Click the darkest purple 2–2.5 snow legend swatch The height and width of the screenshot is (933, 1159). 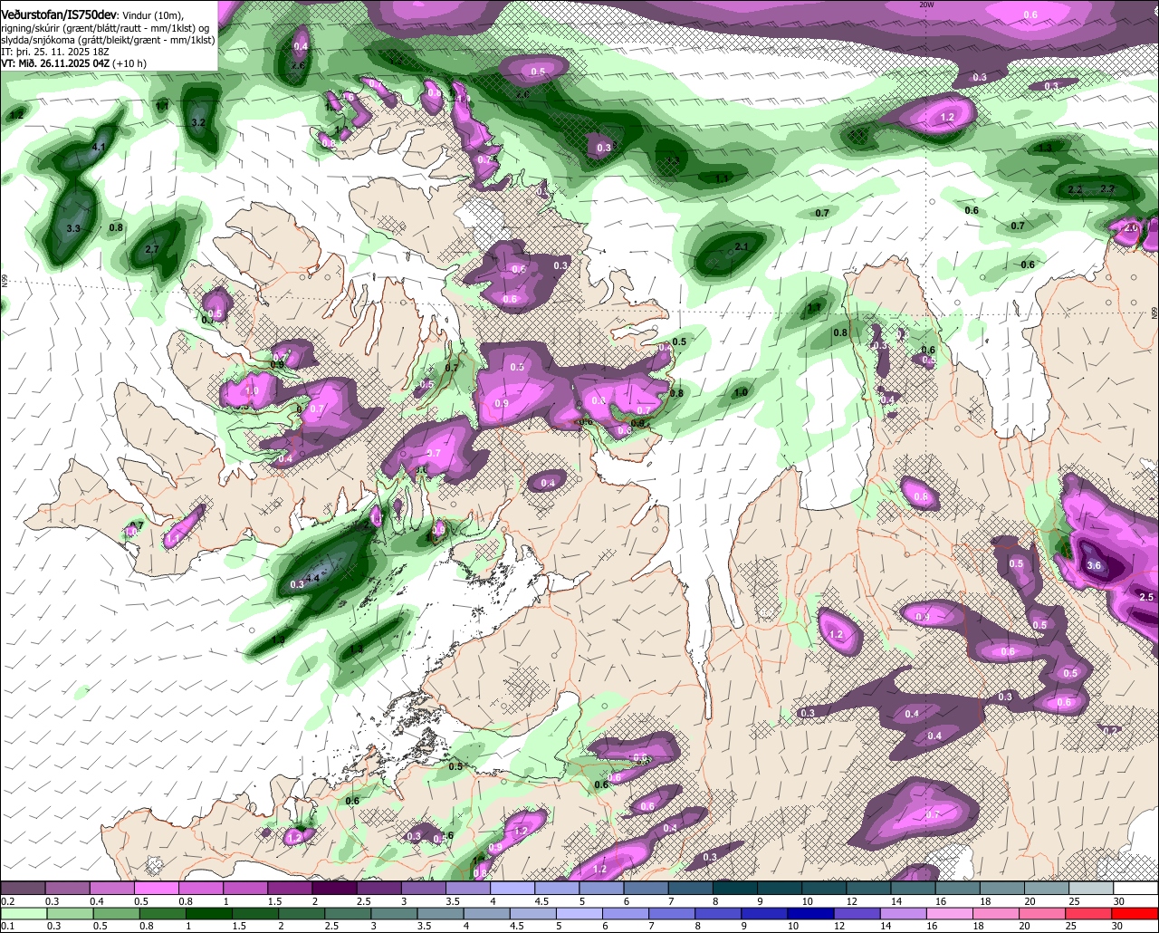[x=334, y=889]
